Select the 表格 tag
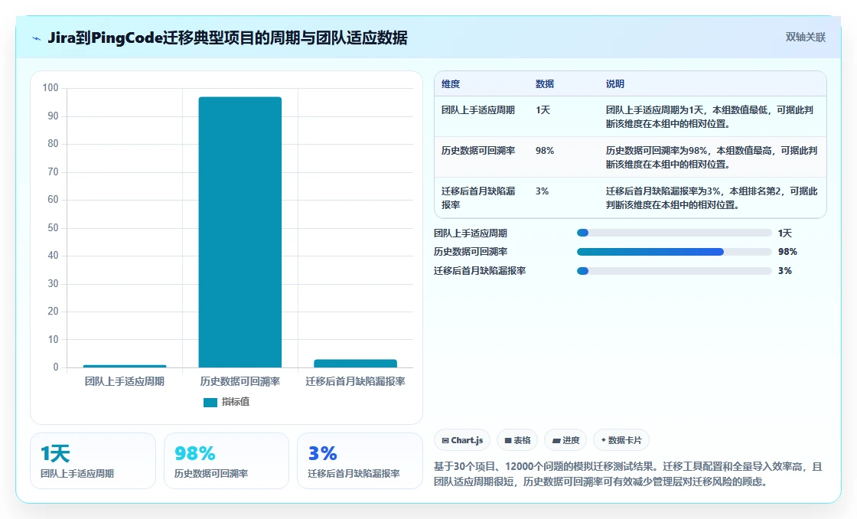 click(517, 440)
